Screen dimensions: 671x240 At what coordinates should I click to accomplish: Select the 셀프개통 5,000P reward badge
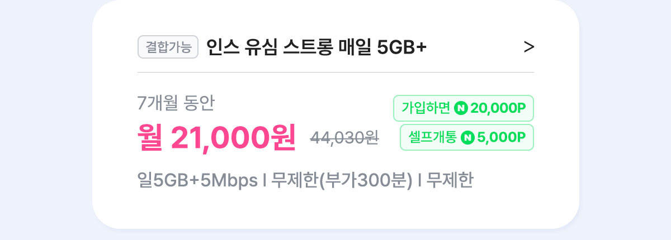(x=467, y=137)
